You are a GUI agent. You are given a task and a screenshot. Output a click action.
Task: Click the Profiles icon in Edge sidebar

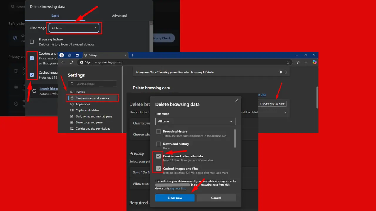(73, 92)
